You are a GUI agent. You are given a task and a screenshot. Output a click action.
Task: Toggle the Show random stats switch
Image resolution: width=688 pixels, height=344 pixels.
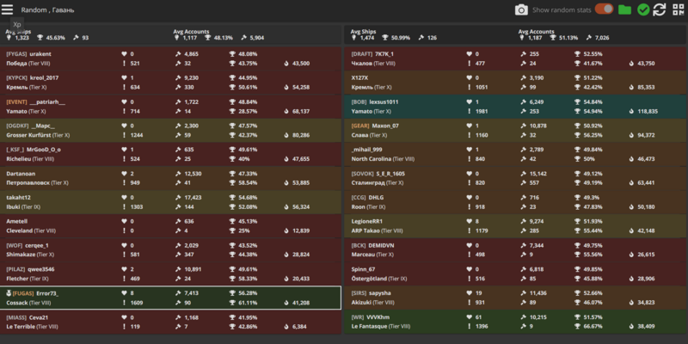pos(604,9)
